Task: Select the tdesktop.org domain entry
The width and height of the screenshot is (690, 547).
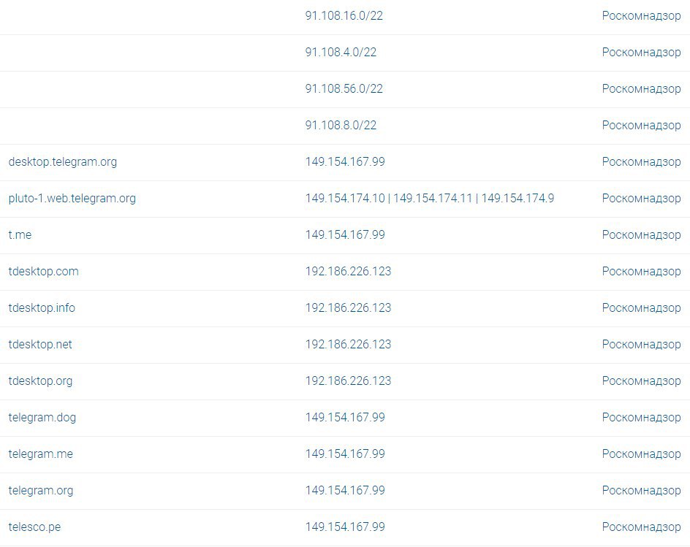Action: point(40,381)
